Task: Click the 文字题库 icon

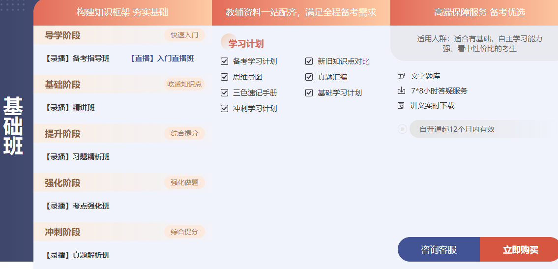Action: (x=401, y=76)
